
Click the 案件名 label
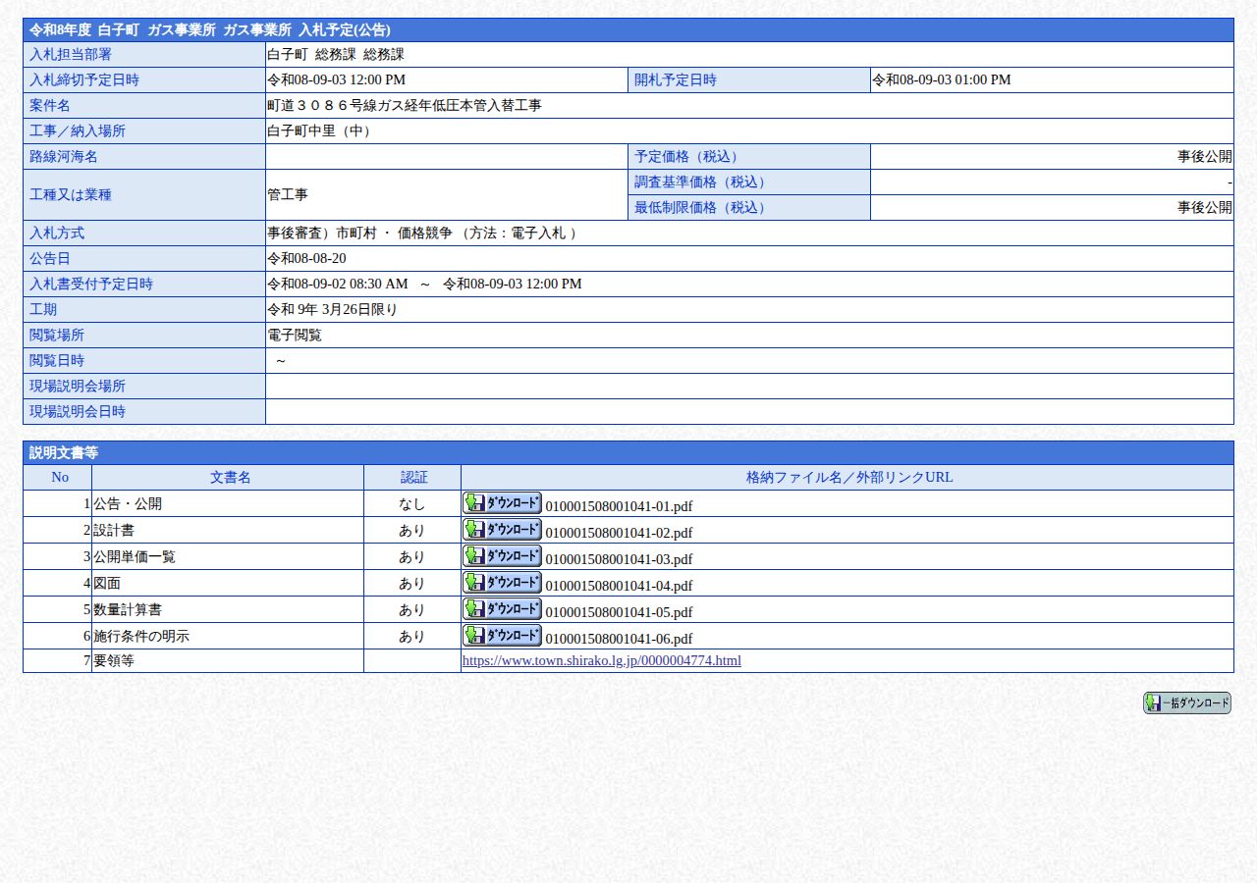pos(144,105)
